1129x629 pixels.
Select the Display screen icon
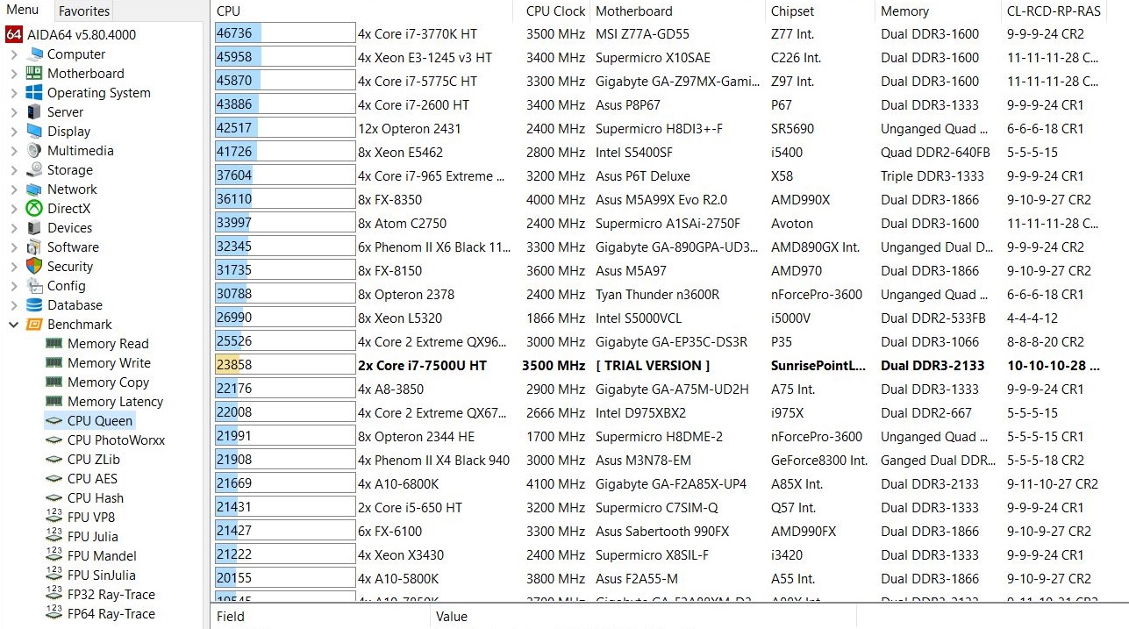[x=34, y=132]
